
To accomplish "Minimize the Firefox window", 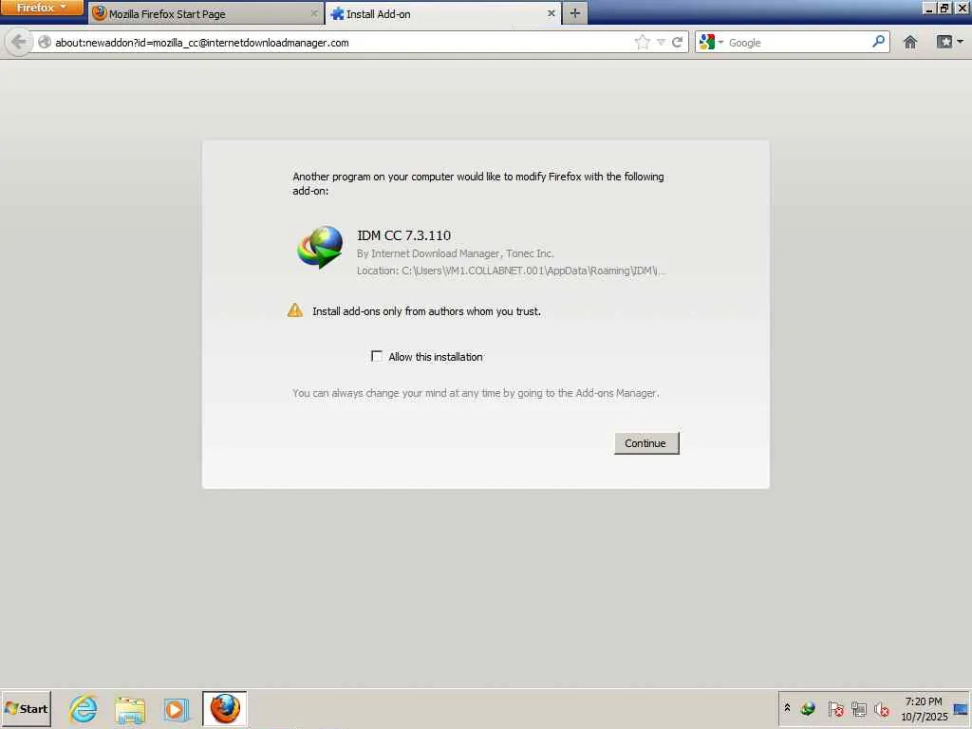I will pos(928,8).
